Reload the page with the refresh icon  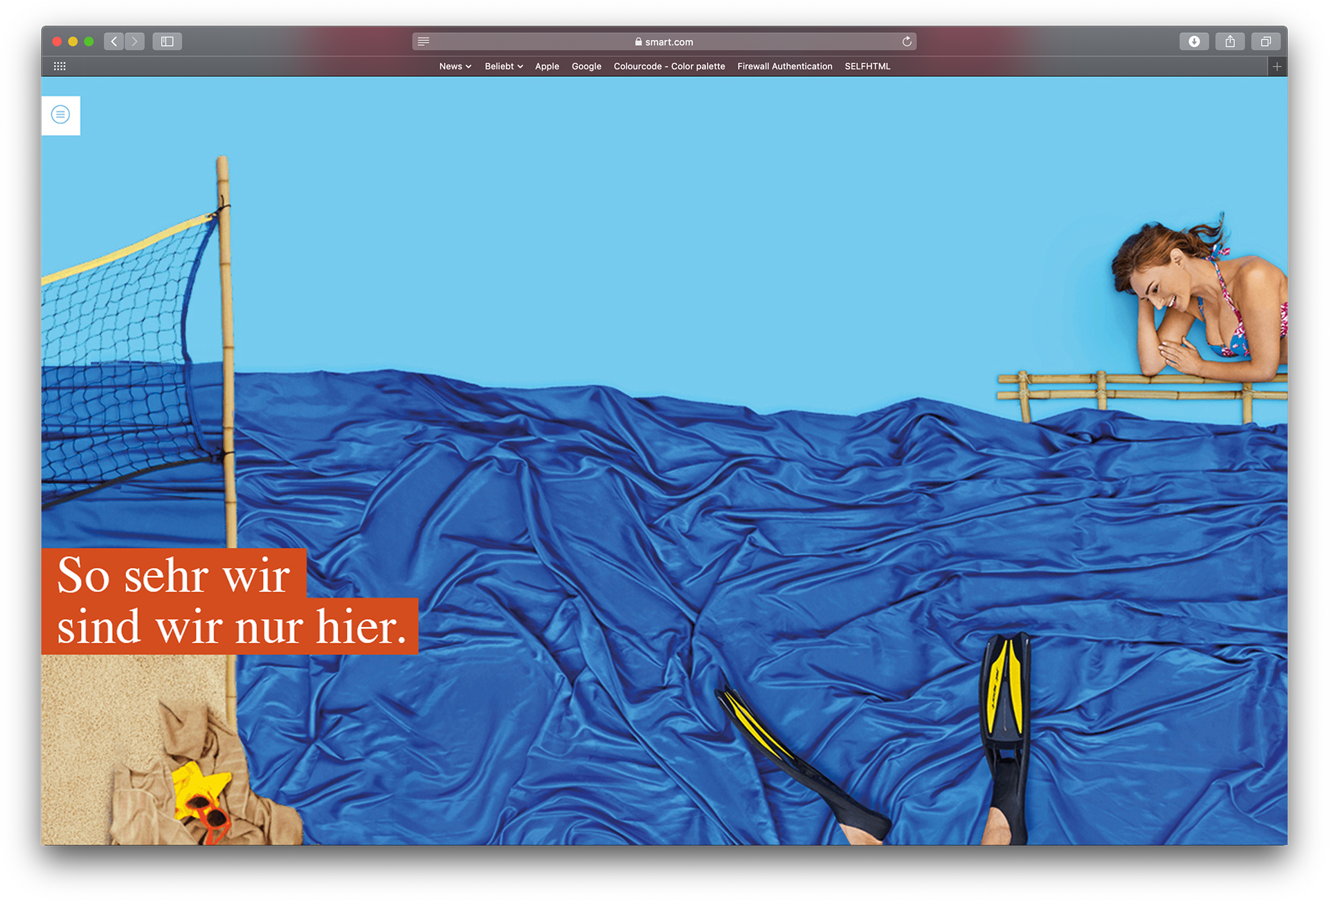(907, 42)
